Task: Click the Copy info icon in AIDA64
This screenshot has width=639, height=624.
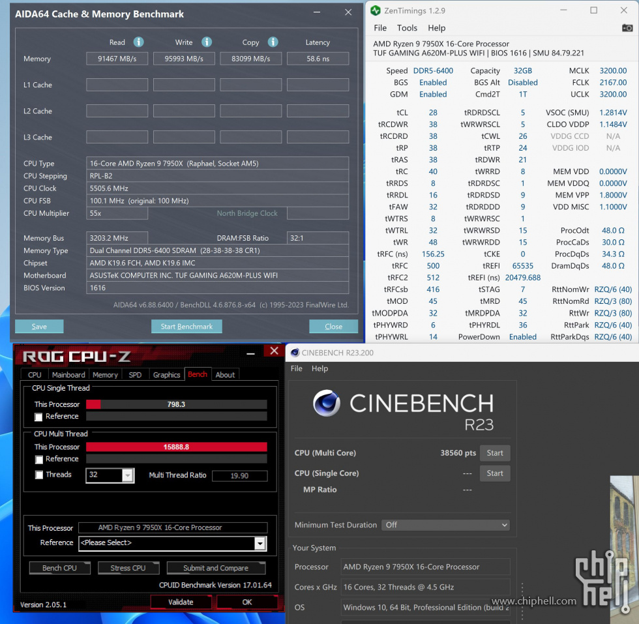Action: click(x=273, y=42)
